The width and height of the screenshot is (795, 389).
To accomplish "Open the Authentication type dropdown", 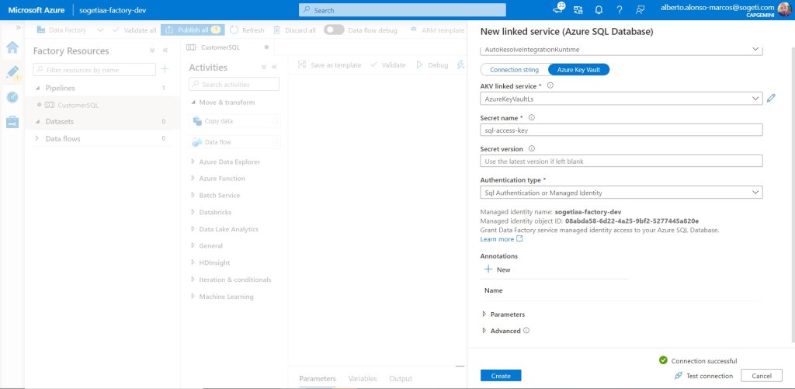I will [x=621, y=193].
